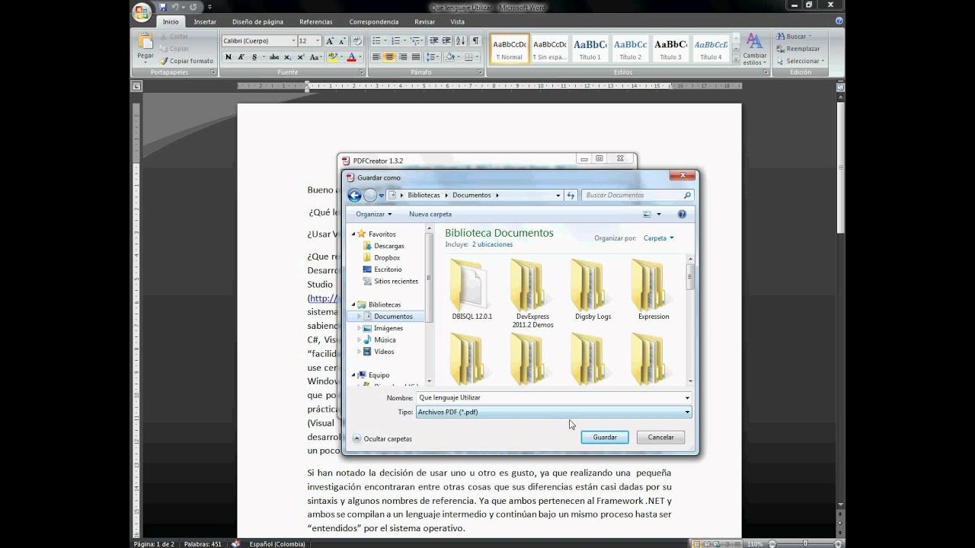Sort the text alphabetically
This screenshot has height=548, width=975.
462,41
